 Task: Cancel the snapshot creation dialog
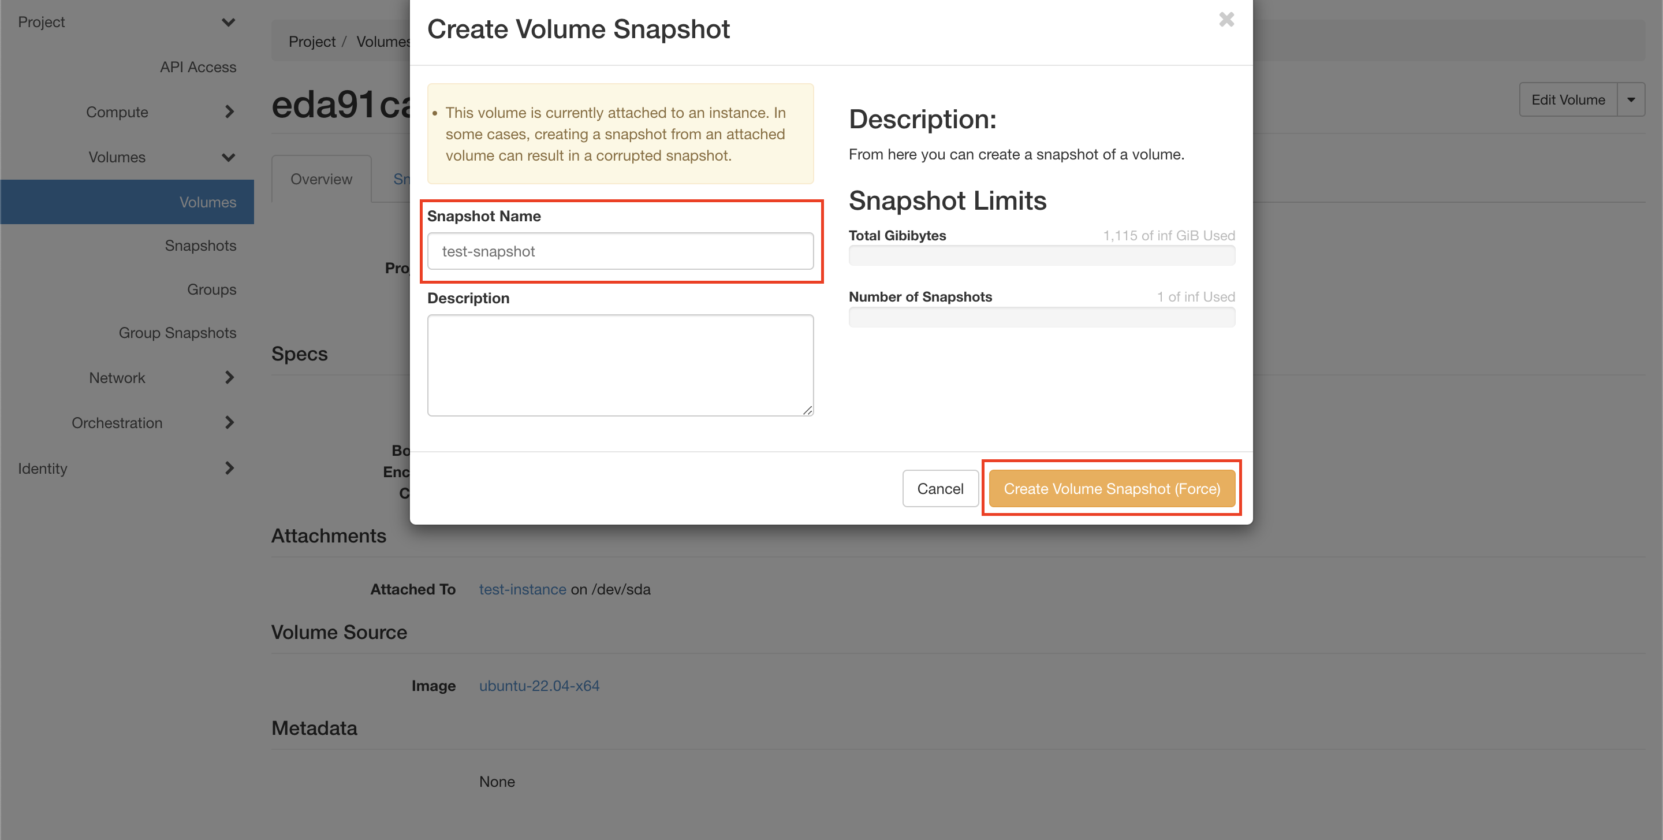click(x=940, y=489)
